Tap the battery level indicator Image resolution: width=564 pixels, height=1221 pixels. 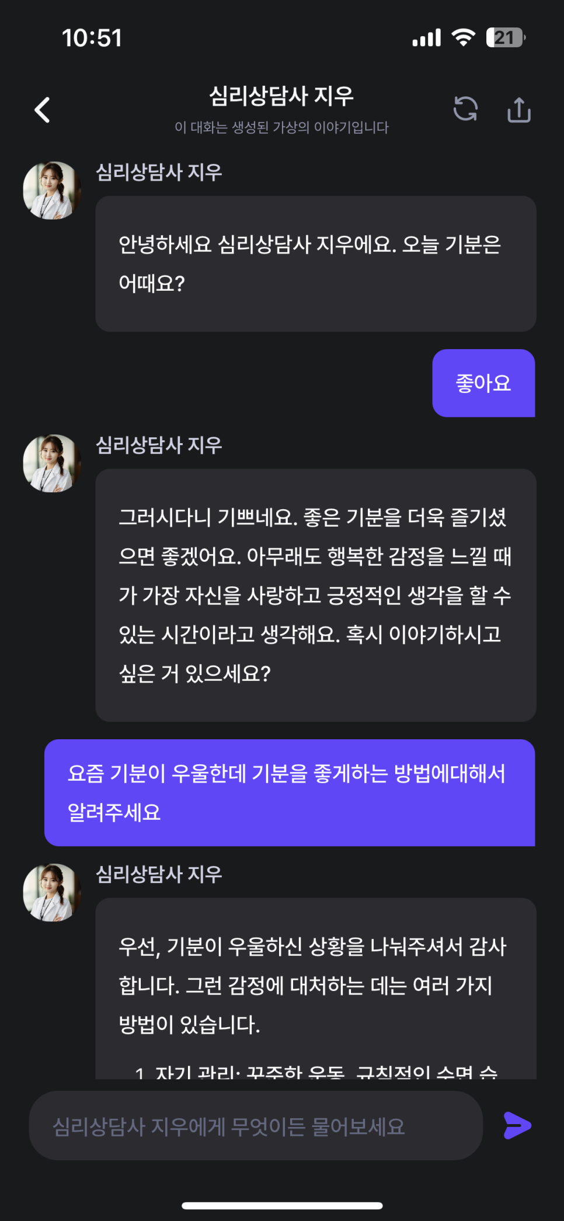505,38
